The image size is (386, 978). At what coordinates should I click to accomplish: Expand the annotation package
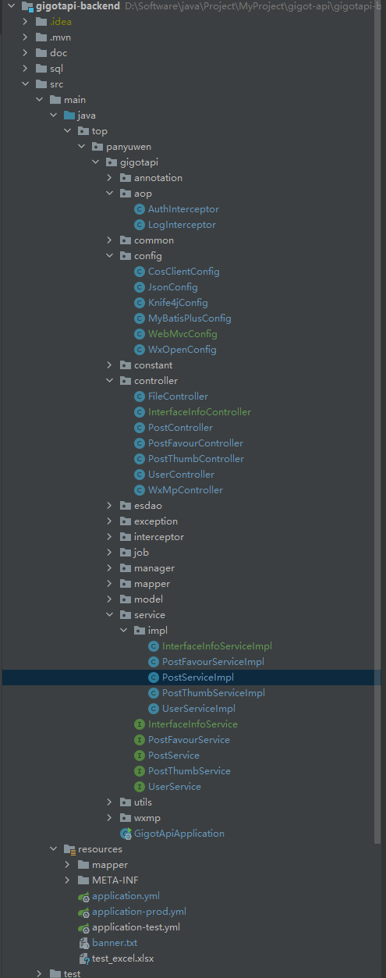(110, 178)
